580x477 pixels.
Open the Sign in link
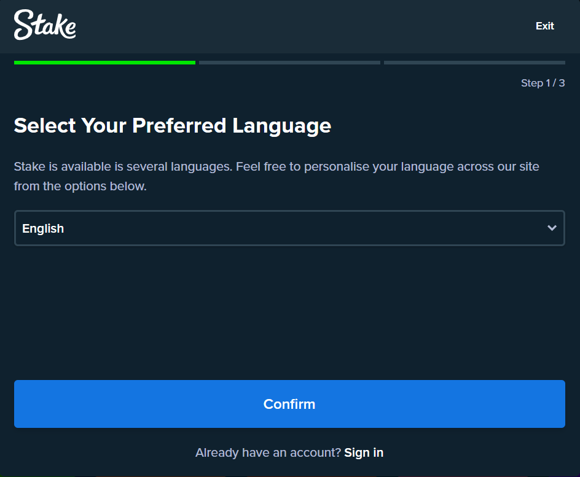click(363, 452)
